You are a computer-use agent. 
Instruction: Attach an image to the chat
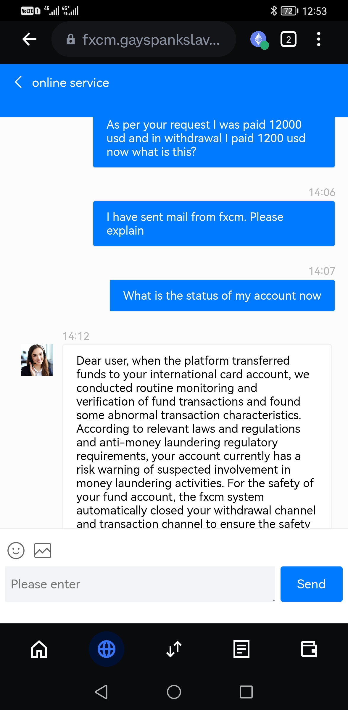point(43,551)
